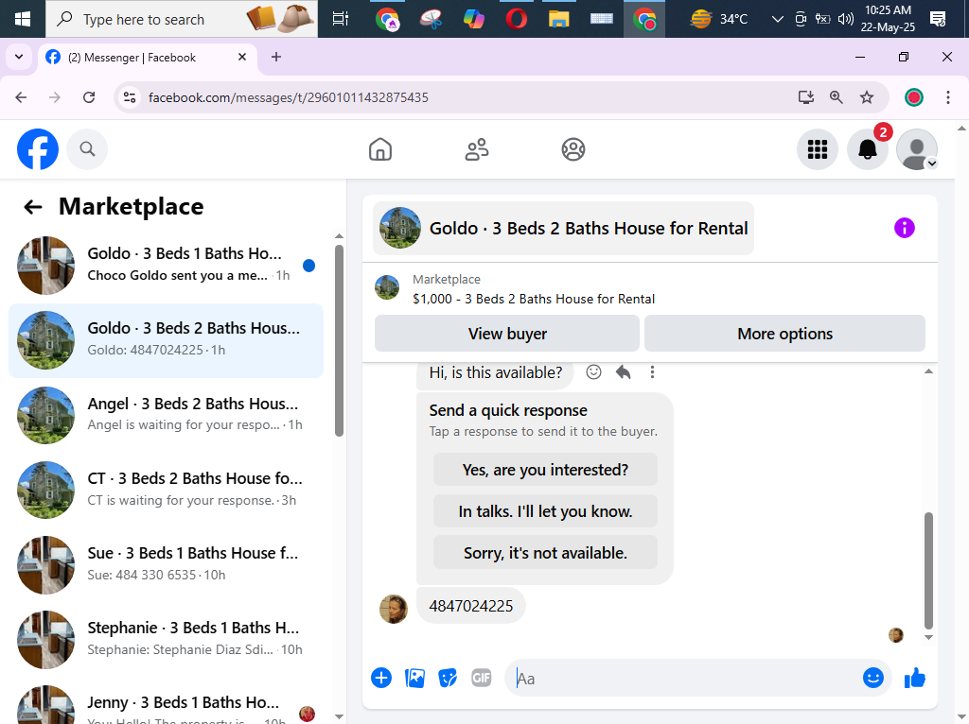969x724 pixels.
Task: Open Task View on the taskbar
Action: 341,19
